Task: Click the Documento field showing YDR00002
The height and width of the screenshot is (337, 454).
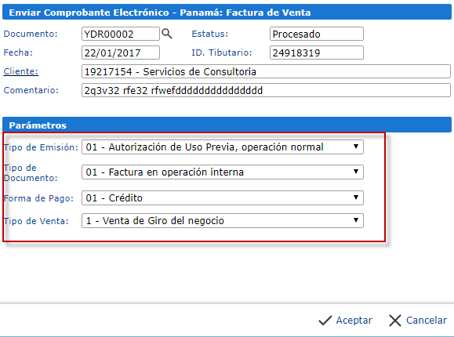Action: click(121, 34)
